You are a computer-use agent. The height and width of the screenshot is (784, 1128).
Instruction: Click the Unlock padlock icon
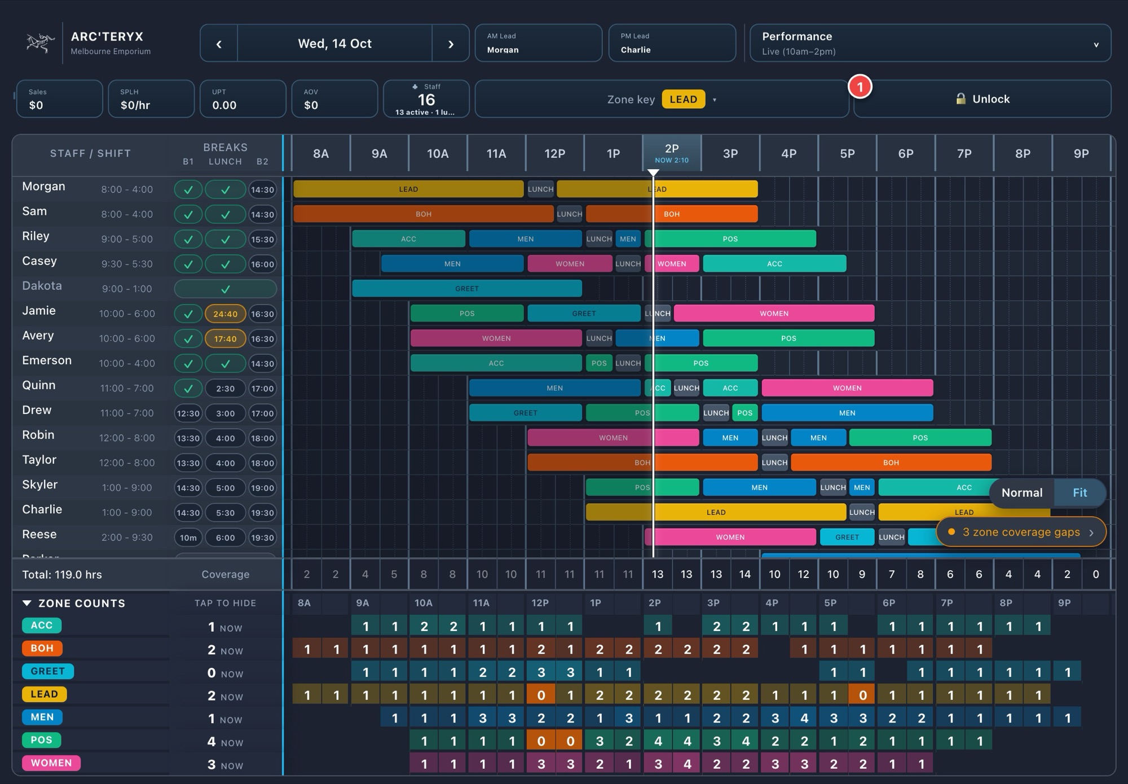(961, 99)
